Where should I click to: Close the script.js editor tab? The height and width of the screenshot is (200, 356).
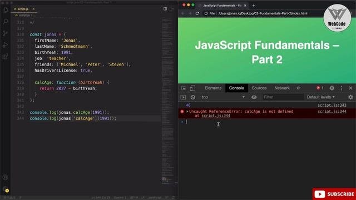coord(33,9)
